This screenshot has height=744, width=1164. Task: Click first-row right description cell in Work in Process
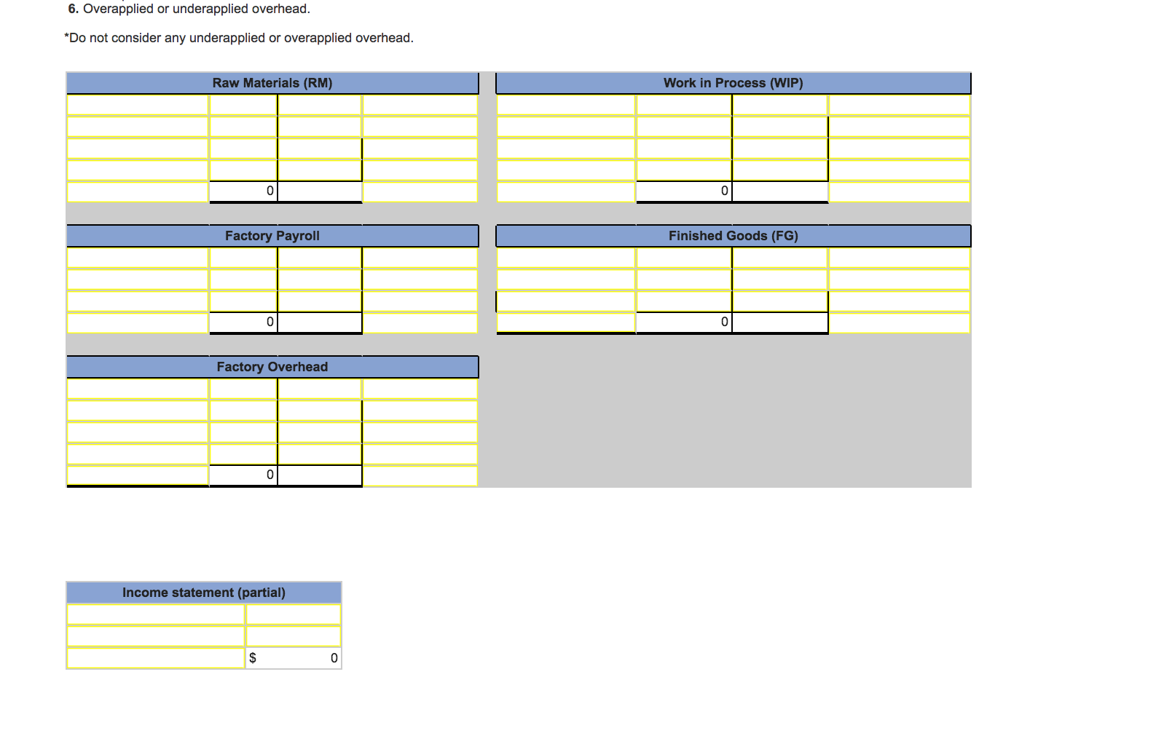899,105
